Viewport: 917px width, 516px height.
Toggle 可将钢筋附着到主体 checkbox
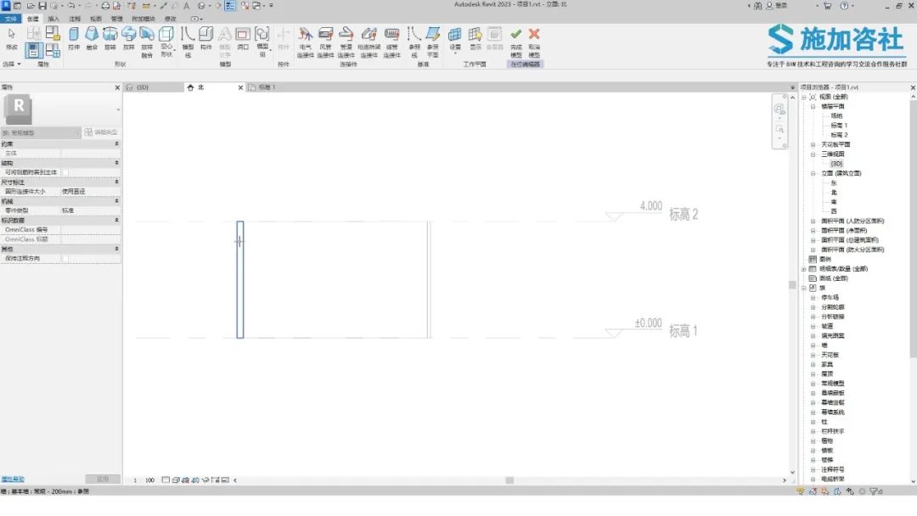tap(65, 172)
